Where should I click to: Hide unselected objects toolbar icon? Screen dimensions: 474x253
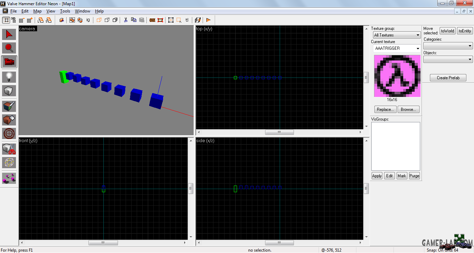[107, 20]
